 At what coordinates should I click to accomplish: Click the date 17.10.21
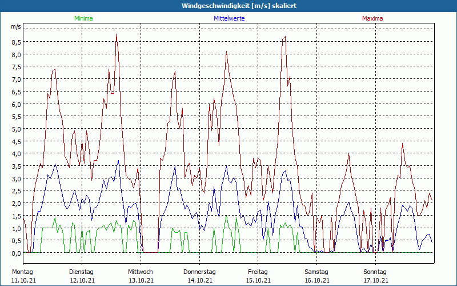(376, 280)
